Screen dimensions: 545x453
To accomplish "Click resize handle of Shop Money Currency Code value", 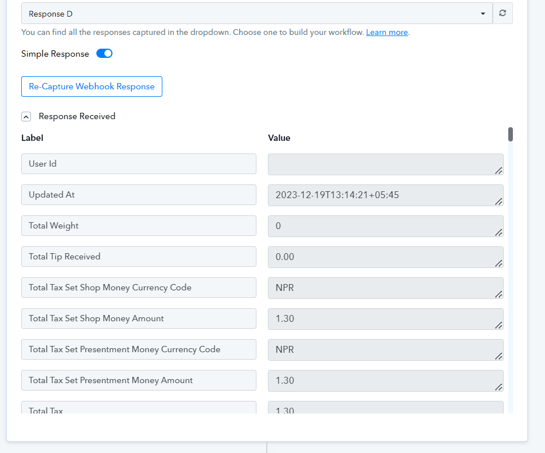I will pos(499,294).
